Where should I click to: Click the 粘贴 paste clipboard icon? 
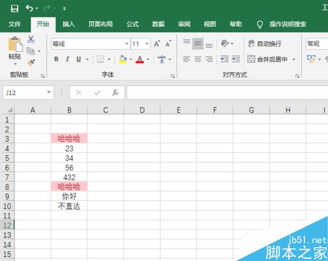pos(15,45)
